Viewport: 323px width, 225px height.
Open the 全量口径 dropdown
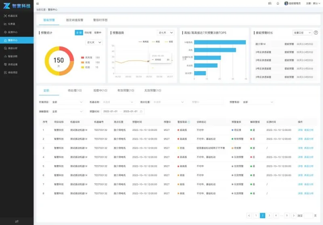tap(302, 32)
